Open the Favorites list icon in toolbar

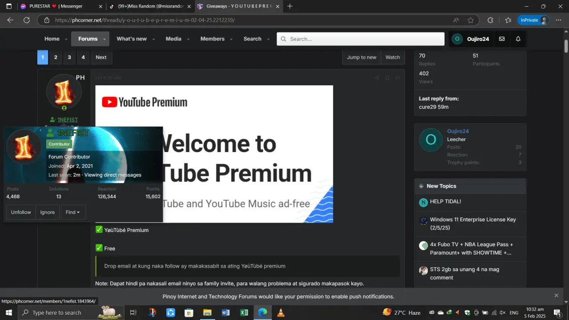click(x=508, y=20)
